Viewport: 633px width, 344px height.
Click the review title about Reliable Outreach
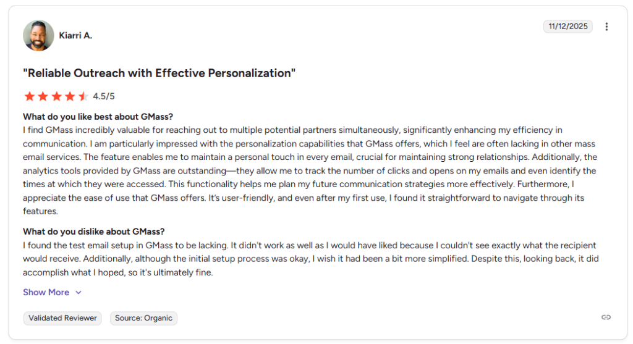click(x=159, y=73)
